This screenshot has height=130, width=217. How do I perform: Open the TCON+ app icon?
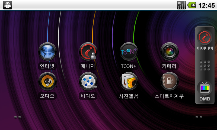pyautogui.click(x=129, y=51)
